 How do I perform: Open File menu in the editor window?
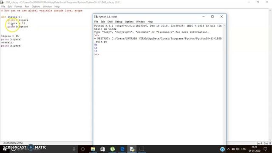[x=3, y=7]
